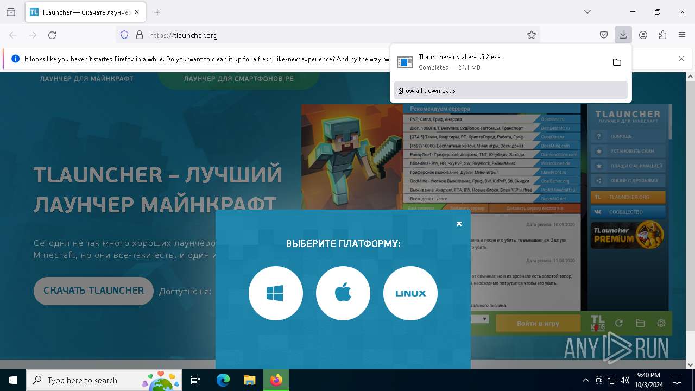695x391 pixels.
Task: Choose the Windows platform icon
Action: pos(276,293)
